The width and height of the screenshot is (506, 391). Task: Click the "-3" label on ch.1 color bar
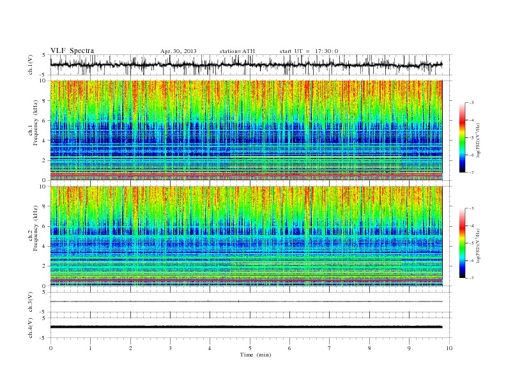pyautogui.click(x=471, y=103)
